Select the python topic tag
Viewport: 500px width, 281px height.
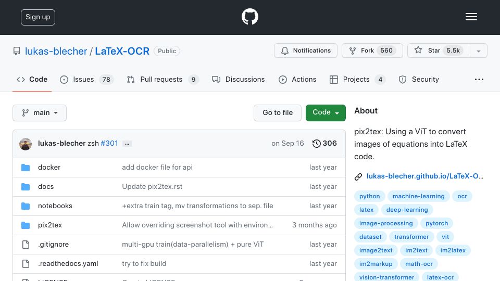[x=370, y=196]
